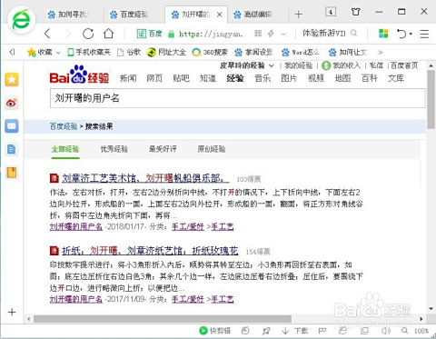
Task: Select the 优秀经验 filter tab
Action: pos(114,149)
